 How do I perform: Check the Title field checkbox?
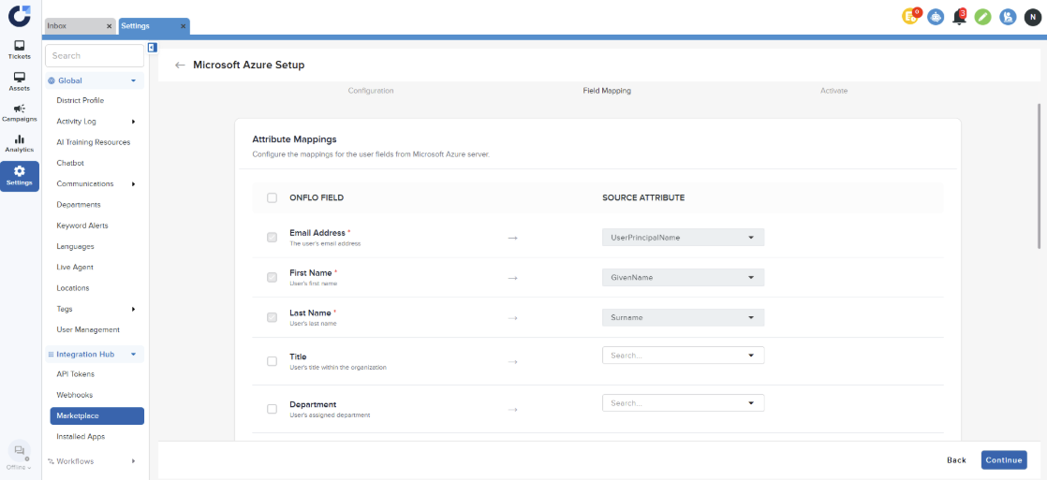pos(272,361)
